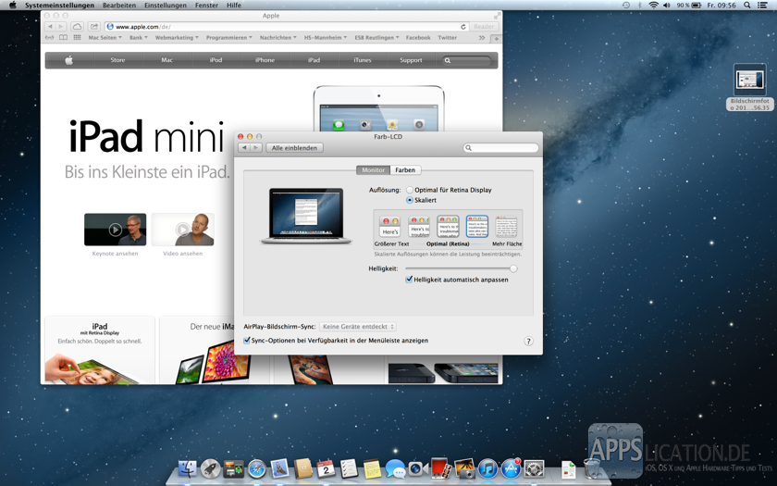This screenshot has height=486, width=777.
Task: Open AirPlay-Bildschirm-Sync dropdown
Action: (x=358, y=327)
